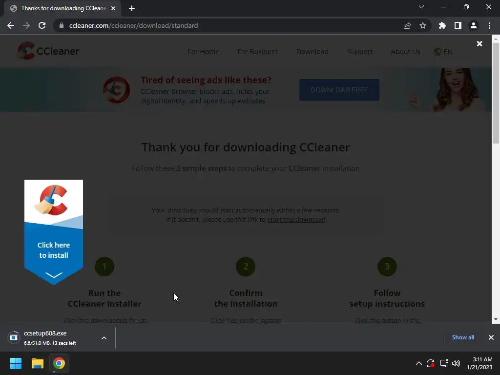Expand the ccsetup608.exe download options chevron
The width and height of the screenshot is (500, 375).
click(x=104, y=338)
